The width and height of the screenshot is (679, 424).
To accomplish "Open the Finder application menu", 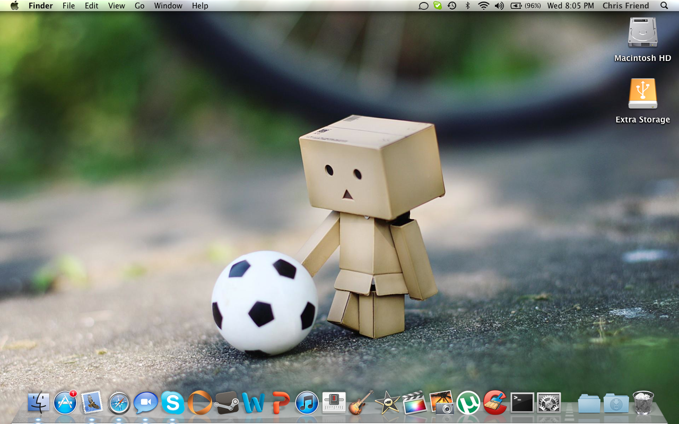I will click(40, 6).
